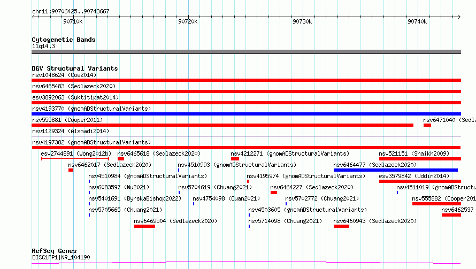476x269 pixels.
Task: Open variant nsv6464227 (Sedlazeck2020)
Action: pyautogui.click(x=312, y=187)
